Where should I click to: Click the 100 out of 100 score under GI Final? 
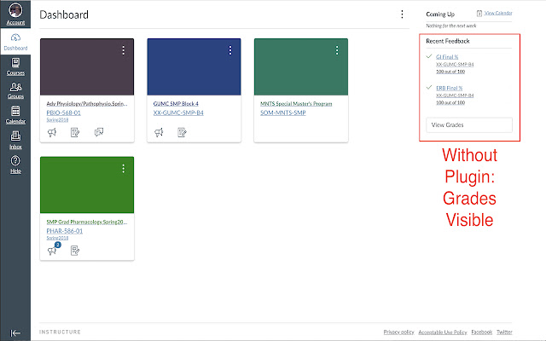pos(450,72)
